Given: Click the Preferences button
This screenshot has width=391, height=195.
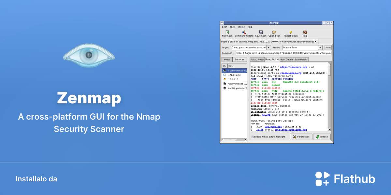Looking at the screenshot, I should 301,137.
